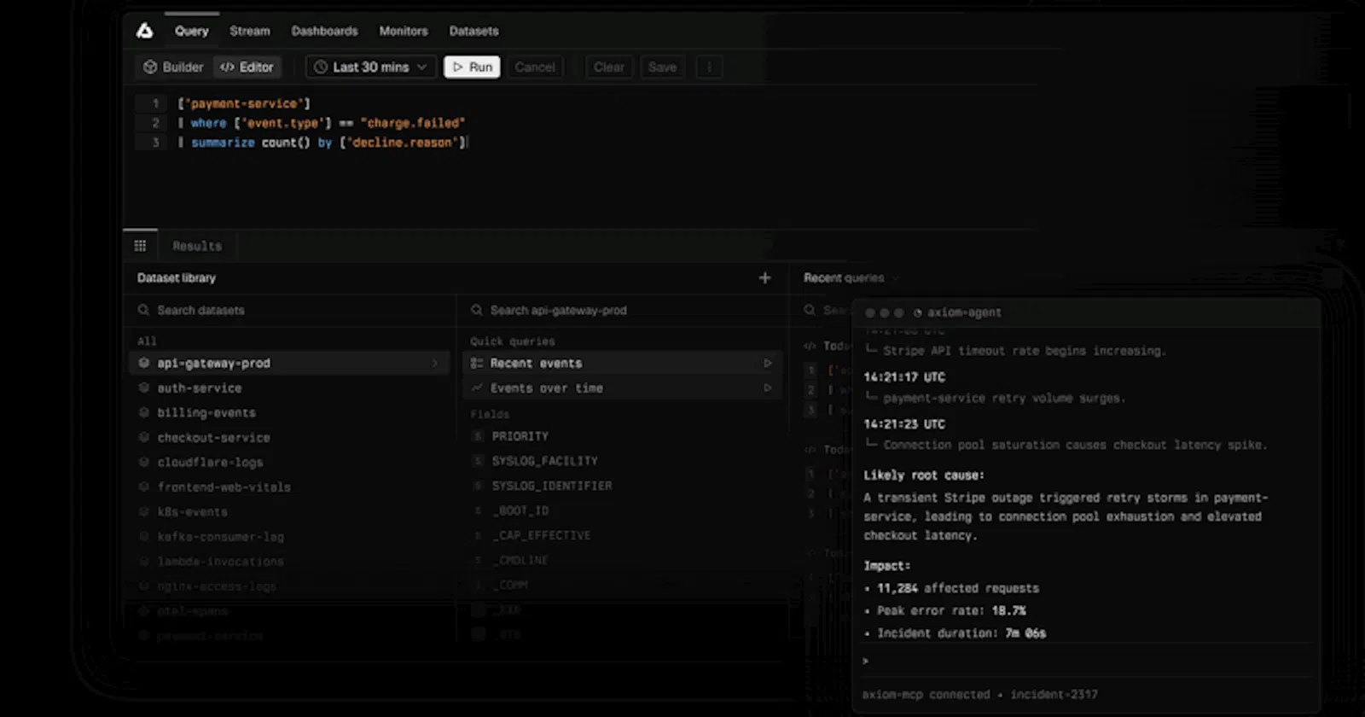Click the results grid view icon

click(x=140, y=246)
